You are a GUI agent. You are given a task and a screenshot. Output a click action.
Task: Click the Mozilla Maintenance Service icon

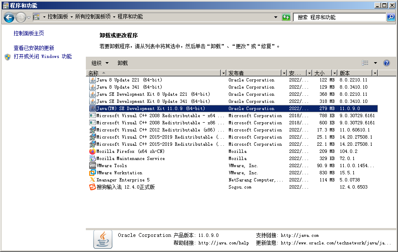[93, 158]
